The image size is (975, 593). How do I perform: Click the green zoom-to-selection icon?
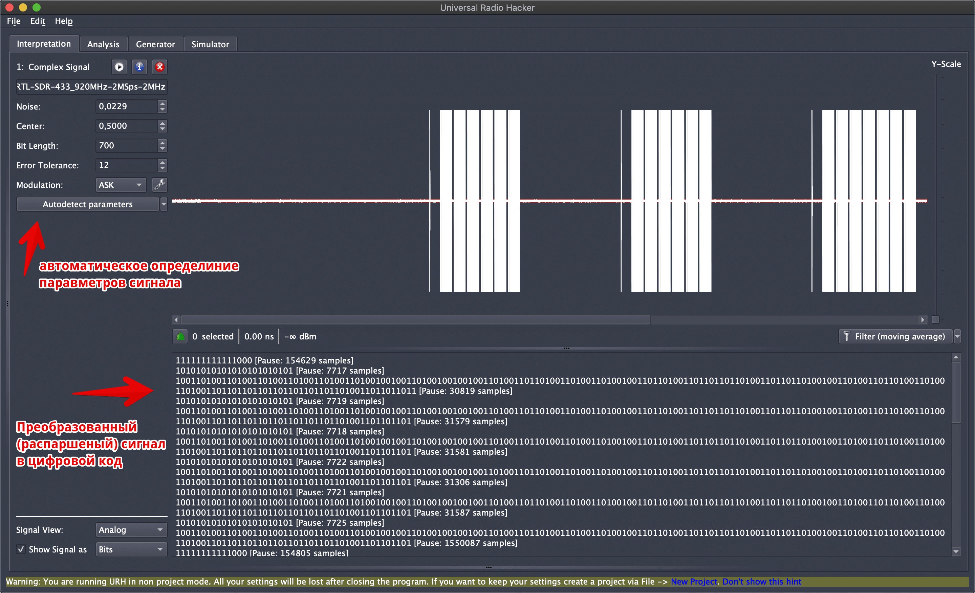180,336
